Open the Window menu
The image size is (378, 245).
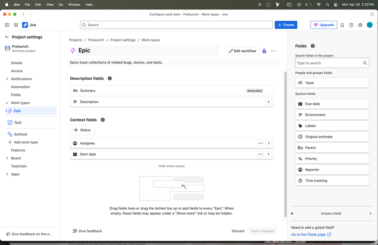tap(74, 5)
